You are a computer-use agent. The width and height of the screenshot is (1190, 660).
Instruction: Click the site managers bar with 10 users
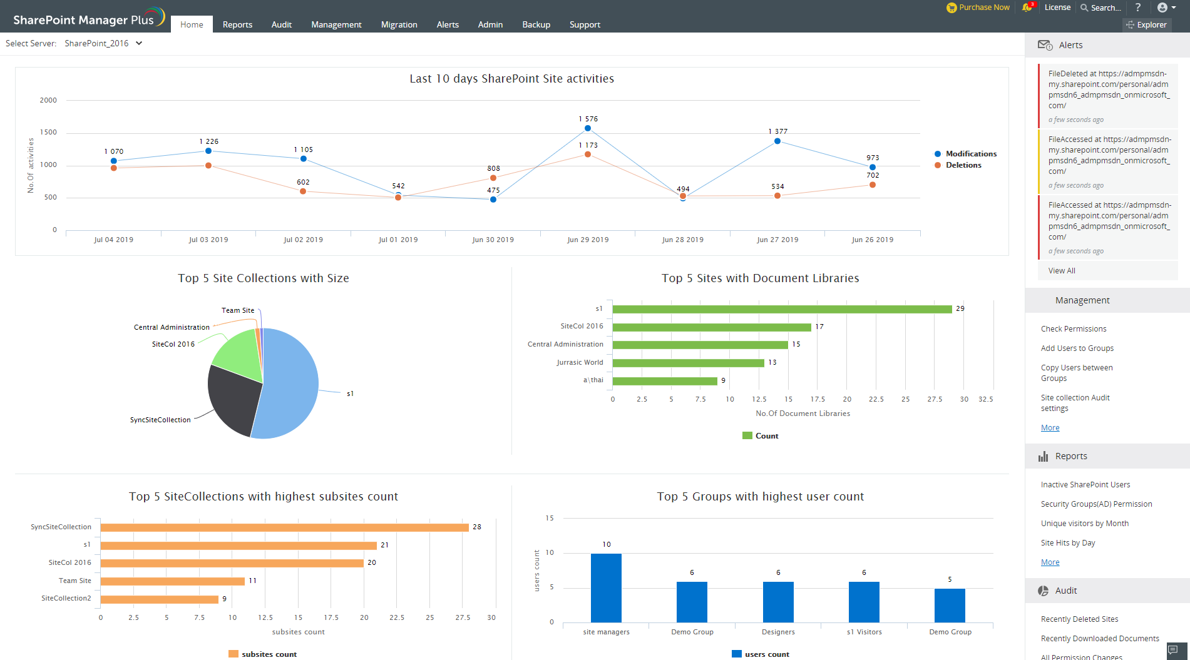click(606, 588)
